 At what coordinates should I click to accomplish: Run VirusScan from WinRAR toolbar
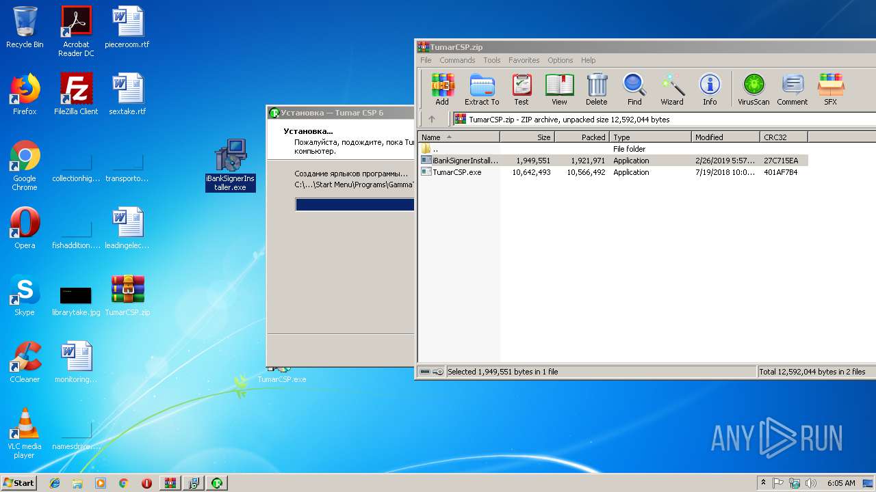[x=753, y=90]
